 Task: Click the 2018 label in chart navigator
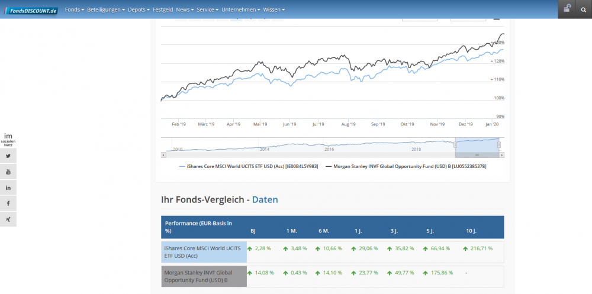point(416,150)
